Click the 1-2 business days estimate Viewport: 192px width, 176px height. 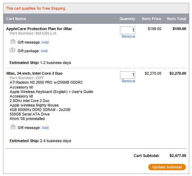[x=55, y=63]
